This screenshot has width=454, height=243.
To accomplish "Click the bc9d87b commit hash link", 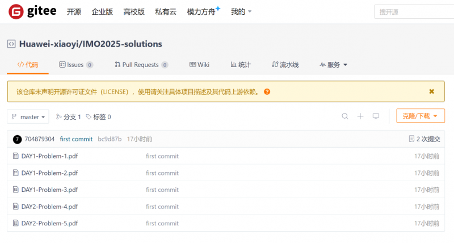I will (110, 139).
